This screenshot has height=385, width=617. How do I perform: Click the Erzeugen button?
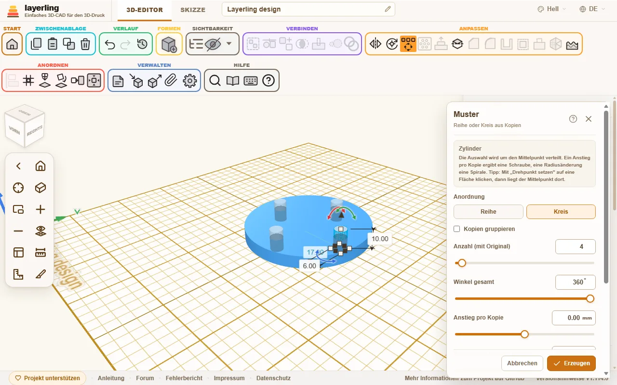572,363
